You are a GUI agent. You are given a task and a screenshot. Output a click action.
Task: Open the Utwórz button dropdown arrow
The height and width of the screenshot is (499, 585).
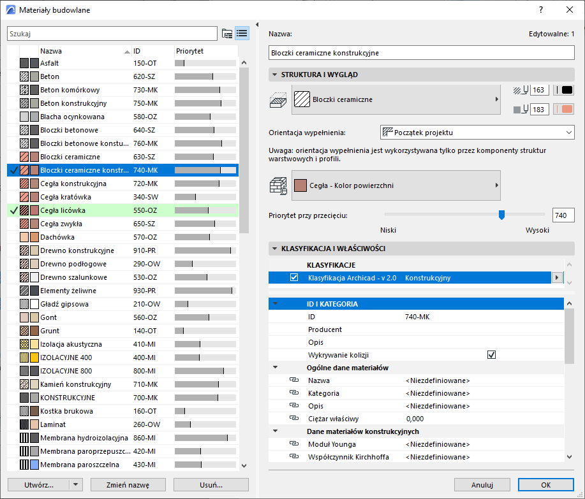tap(76, 485)
